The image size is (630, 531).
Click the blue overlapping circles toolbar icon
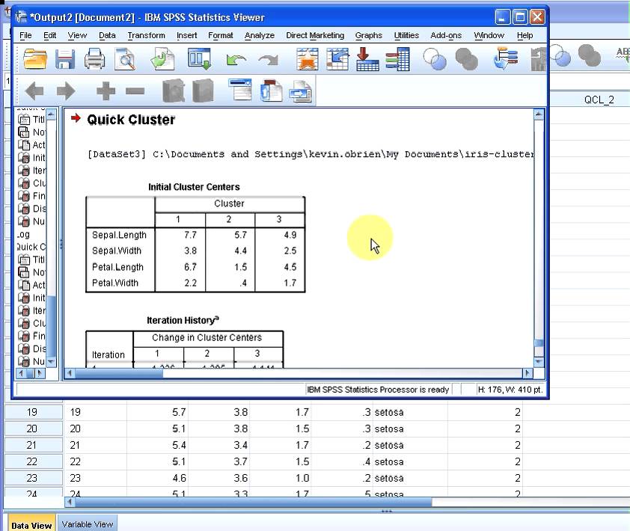click(x=435, y=59)
